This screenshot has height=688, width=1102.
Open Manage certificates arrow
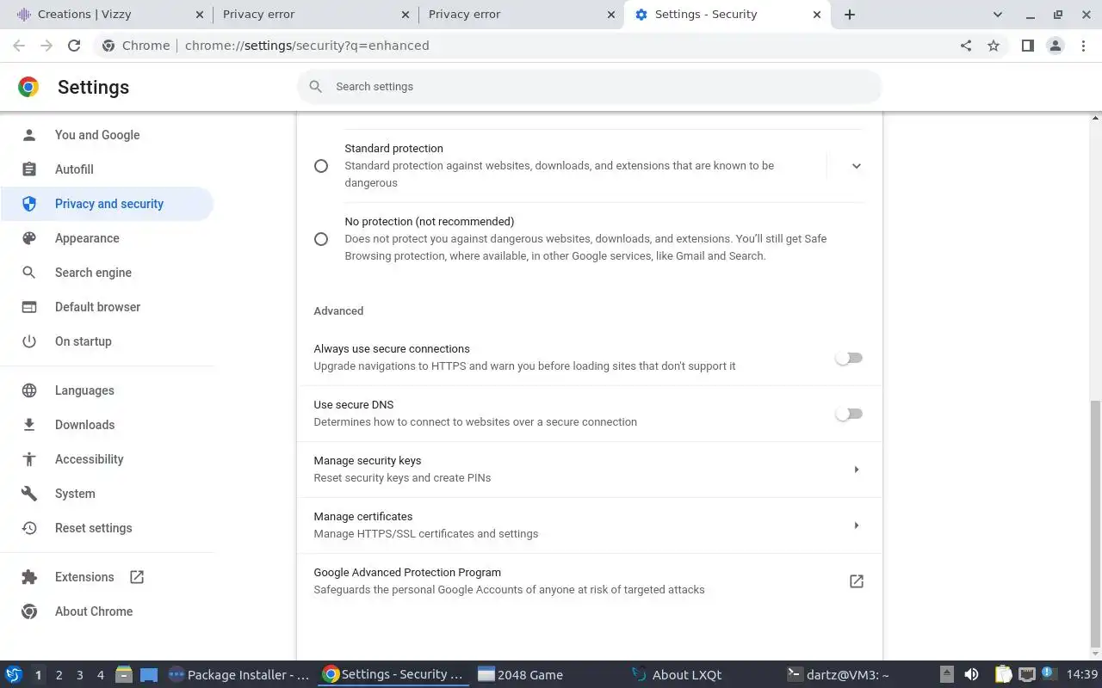[x=856, y=525]
